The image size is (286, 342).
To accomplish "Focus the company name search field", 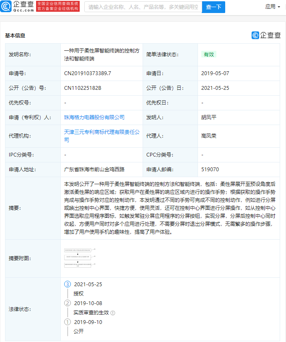I will tap(143, 7).
